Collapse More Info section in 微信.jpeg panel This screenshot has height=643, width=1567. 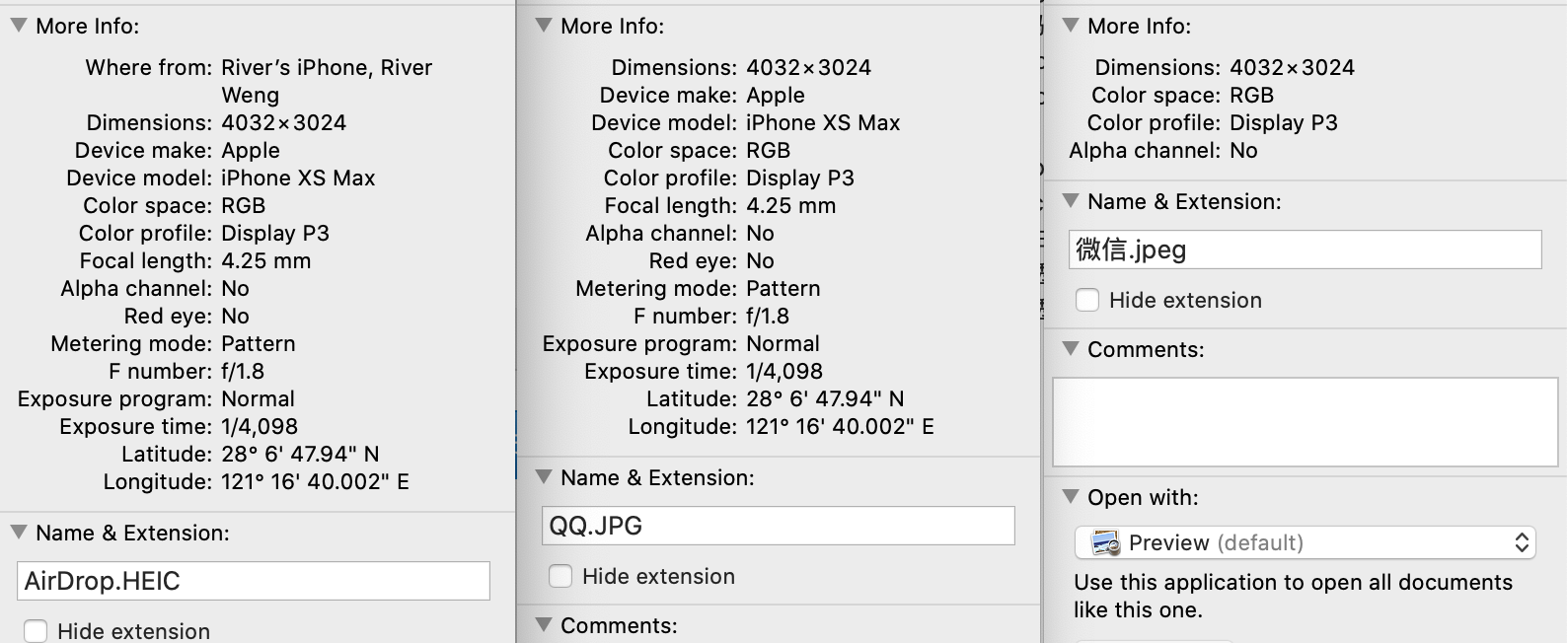(1070, 26)
